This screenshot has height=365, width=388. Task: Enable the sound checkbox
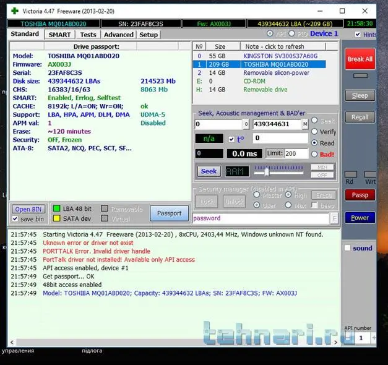click(347, 248)
